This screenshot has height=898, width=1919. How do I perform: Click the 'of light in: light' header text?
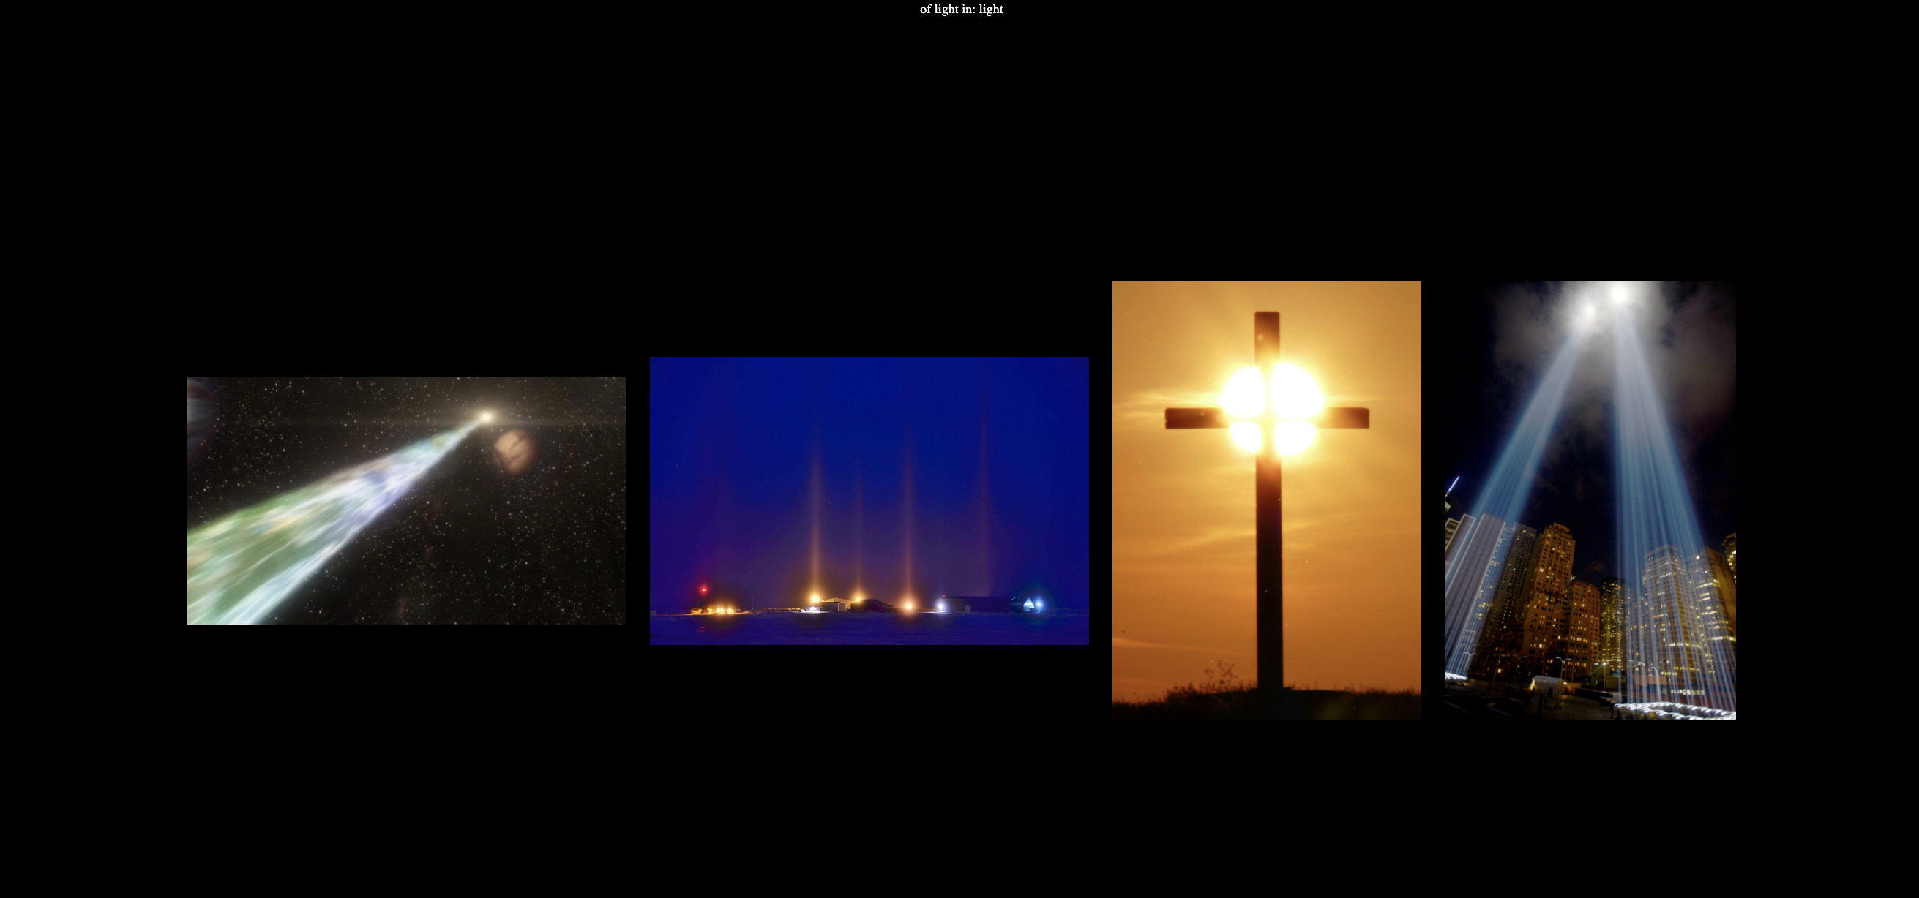point(961,10)
